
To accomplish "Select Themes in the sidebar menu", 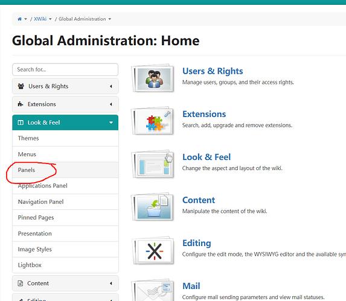I will [x=65, y=138].
